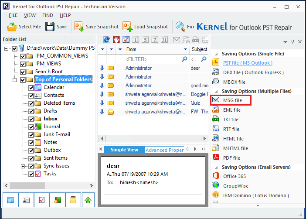Uncheck the Contacts folder checkbox
Screen dimensions: 306x219
click(31, 96)
